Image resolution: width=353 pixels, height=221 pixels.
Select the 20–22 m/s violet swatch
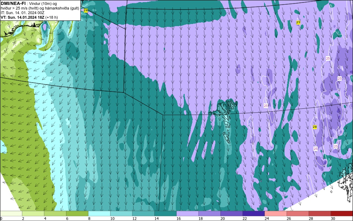pyautogui.click(x=232, y=214)
